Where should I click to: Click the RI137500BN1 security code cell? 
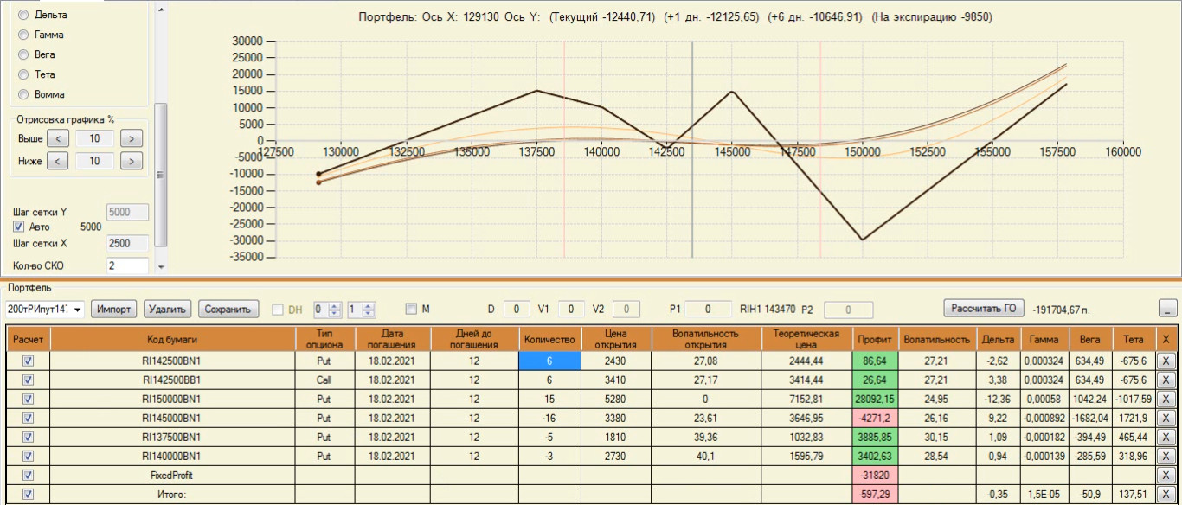pos(172,438)
